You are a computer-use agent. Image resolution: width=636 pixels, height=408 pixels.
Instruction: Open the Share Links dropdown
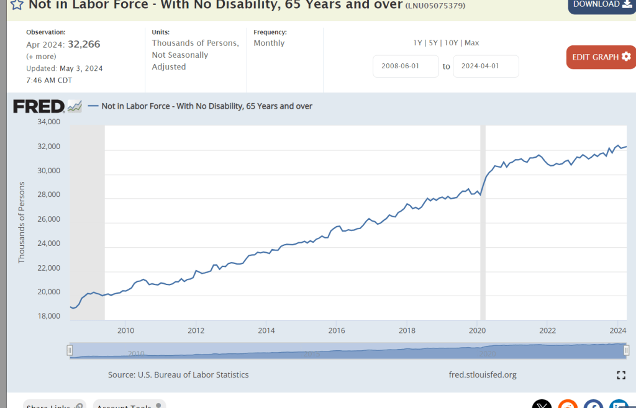pyautogui.click(x=54, y=405)
